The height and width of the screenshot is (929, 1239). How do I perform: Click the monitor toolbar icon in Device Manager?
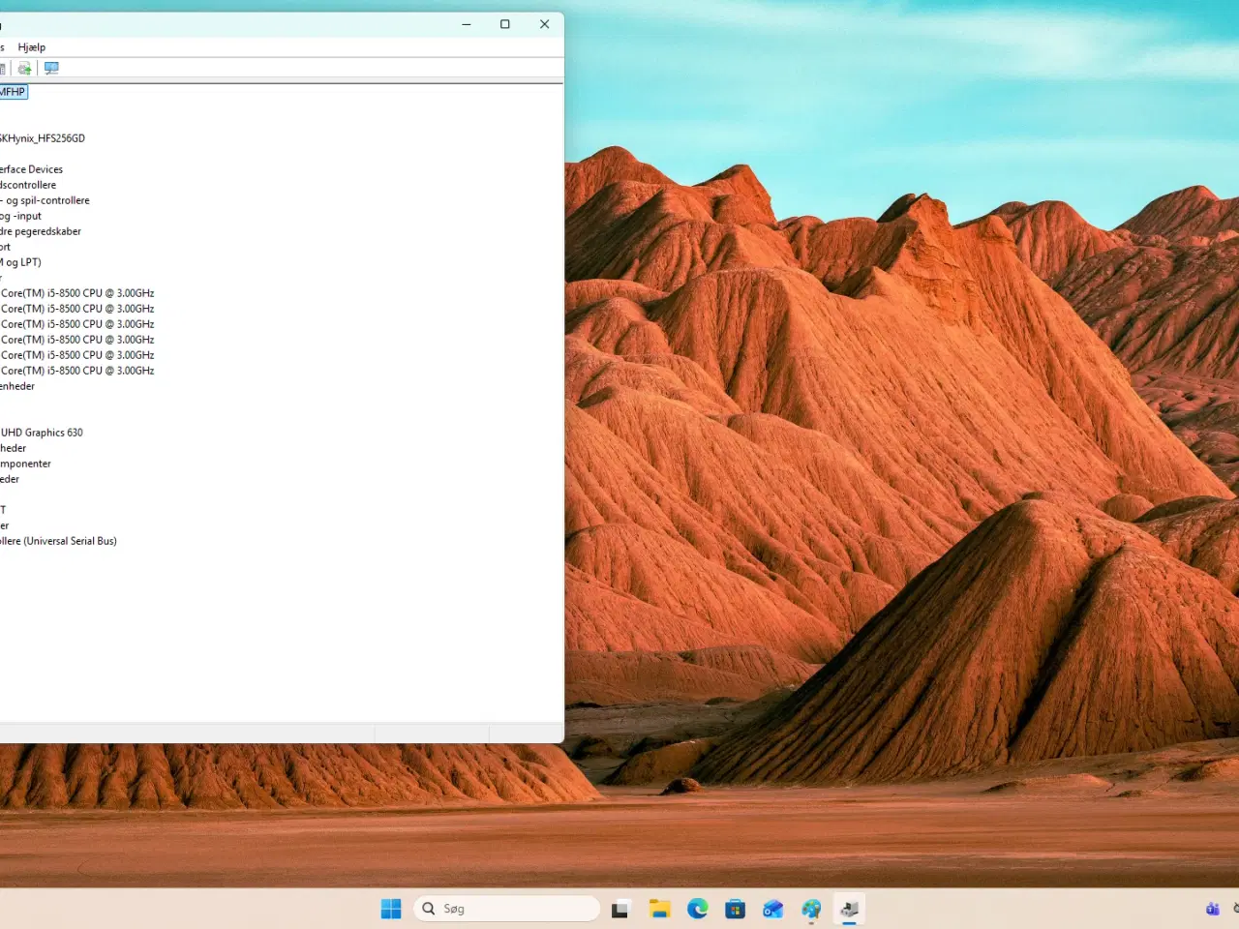pos(51,68)
